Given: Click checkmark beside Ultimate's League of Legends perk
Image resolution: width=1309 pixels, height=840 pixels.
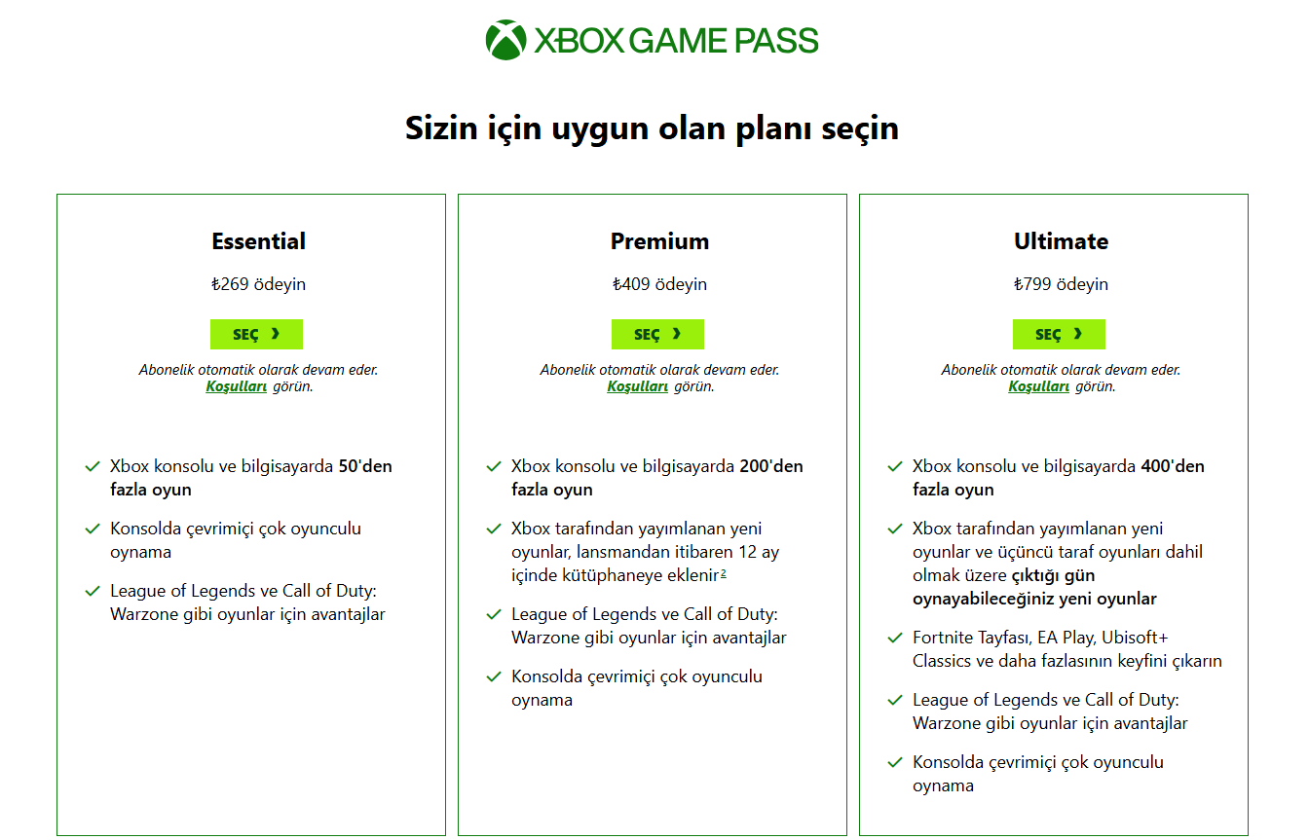Looking at the screenshot, I should (x=895, y=701).
